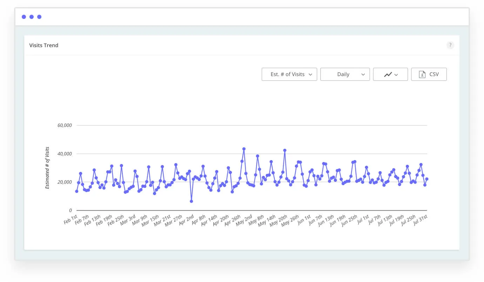Click the first purple dot in the titlebar
Screen dimensions: 484x282
tap(23, 16)
